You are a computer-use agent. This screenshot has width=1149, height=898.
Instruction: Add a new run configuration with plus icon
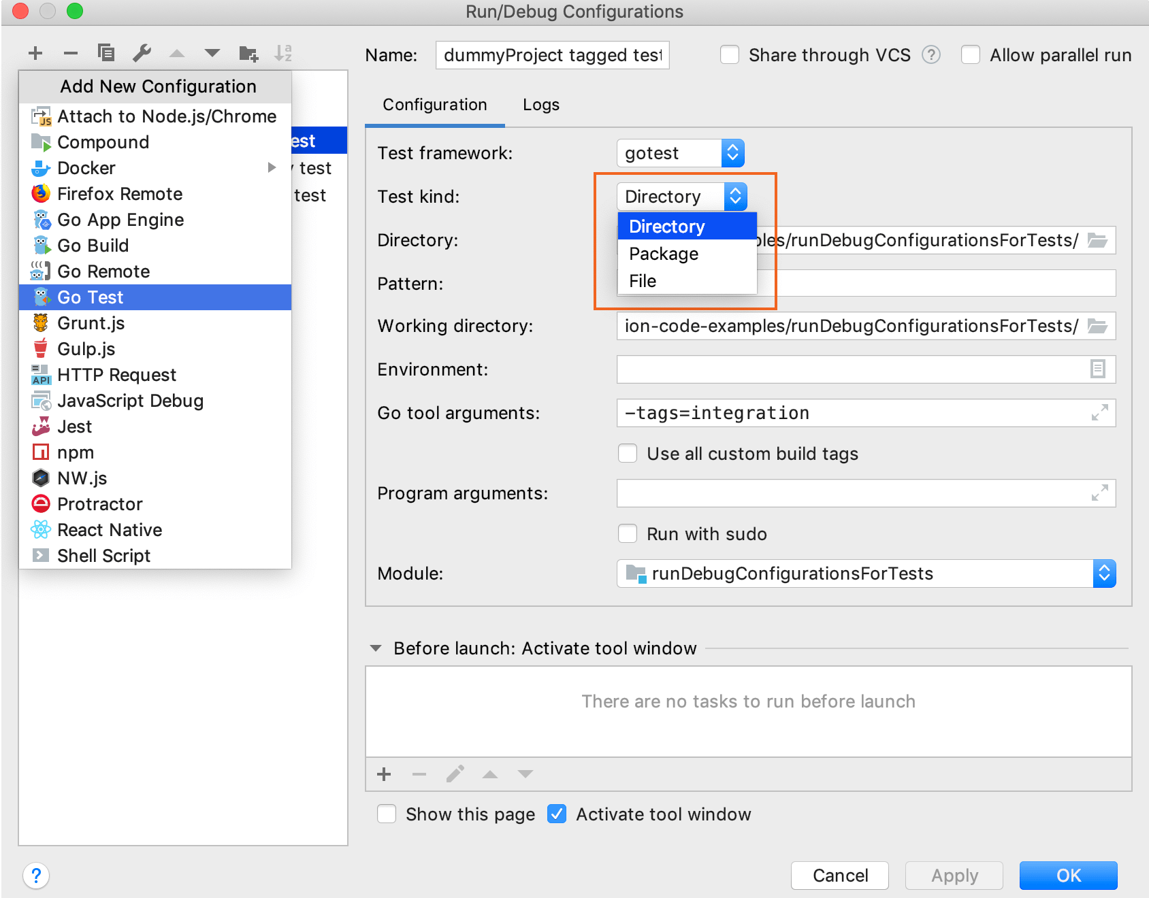point(35,53)
